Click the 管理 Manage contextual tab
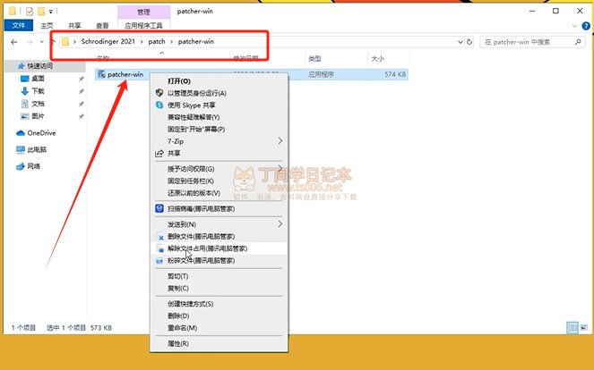This screenshot has height=370, width=594. pyautogui.click(x=143, y=13)
